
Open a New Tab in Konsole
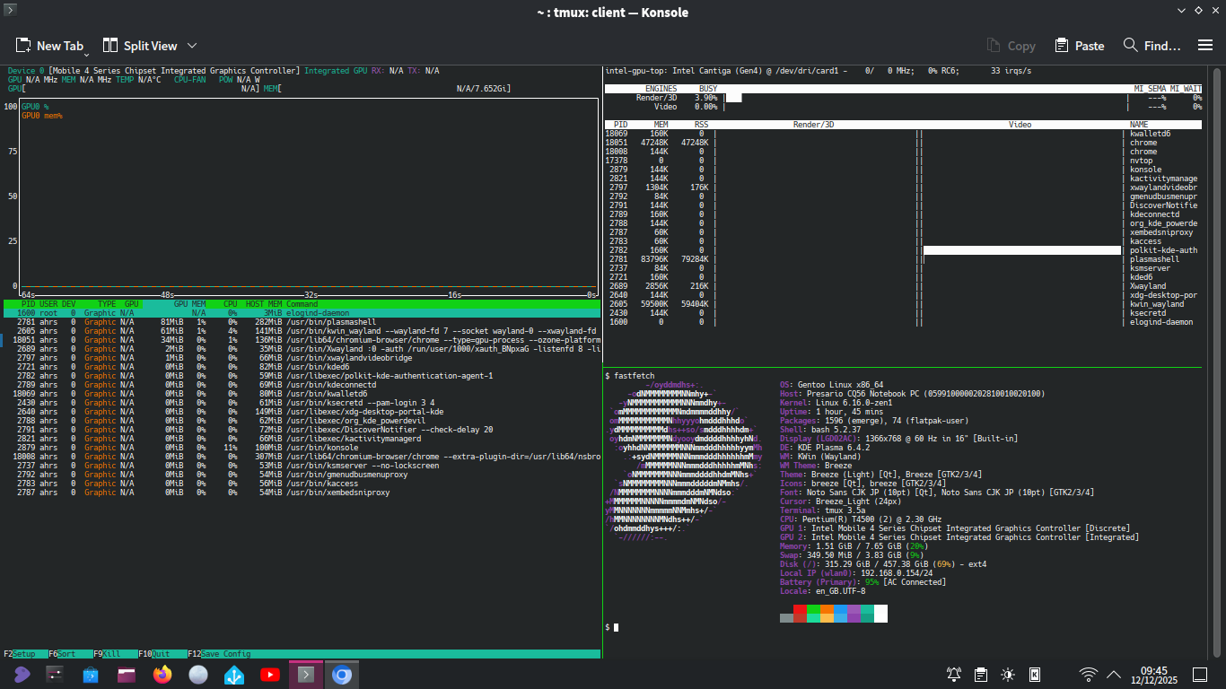[x=49, y=46]
